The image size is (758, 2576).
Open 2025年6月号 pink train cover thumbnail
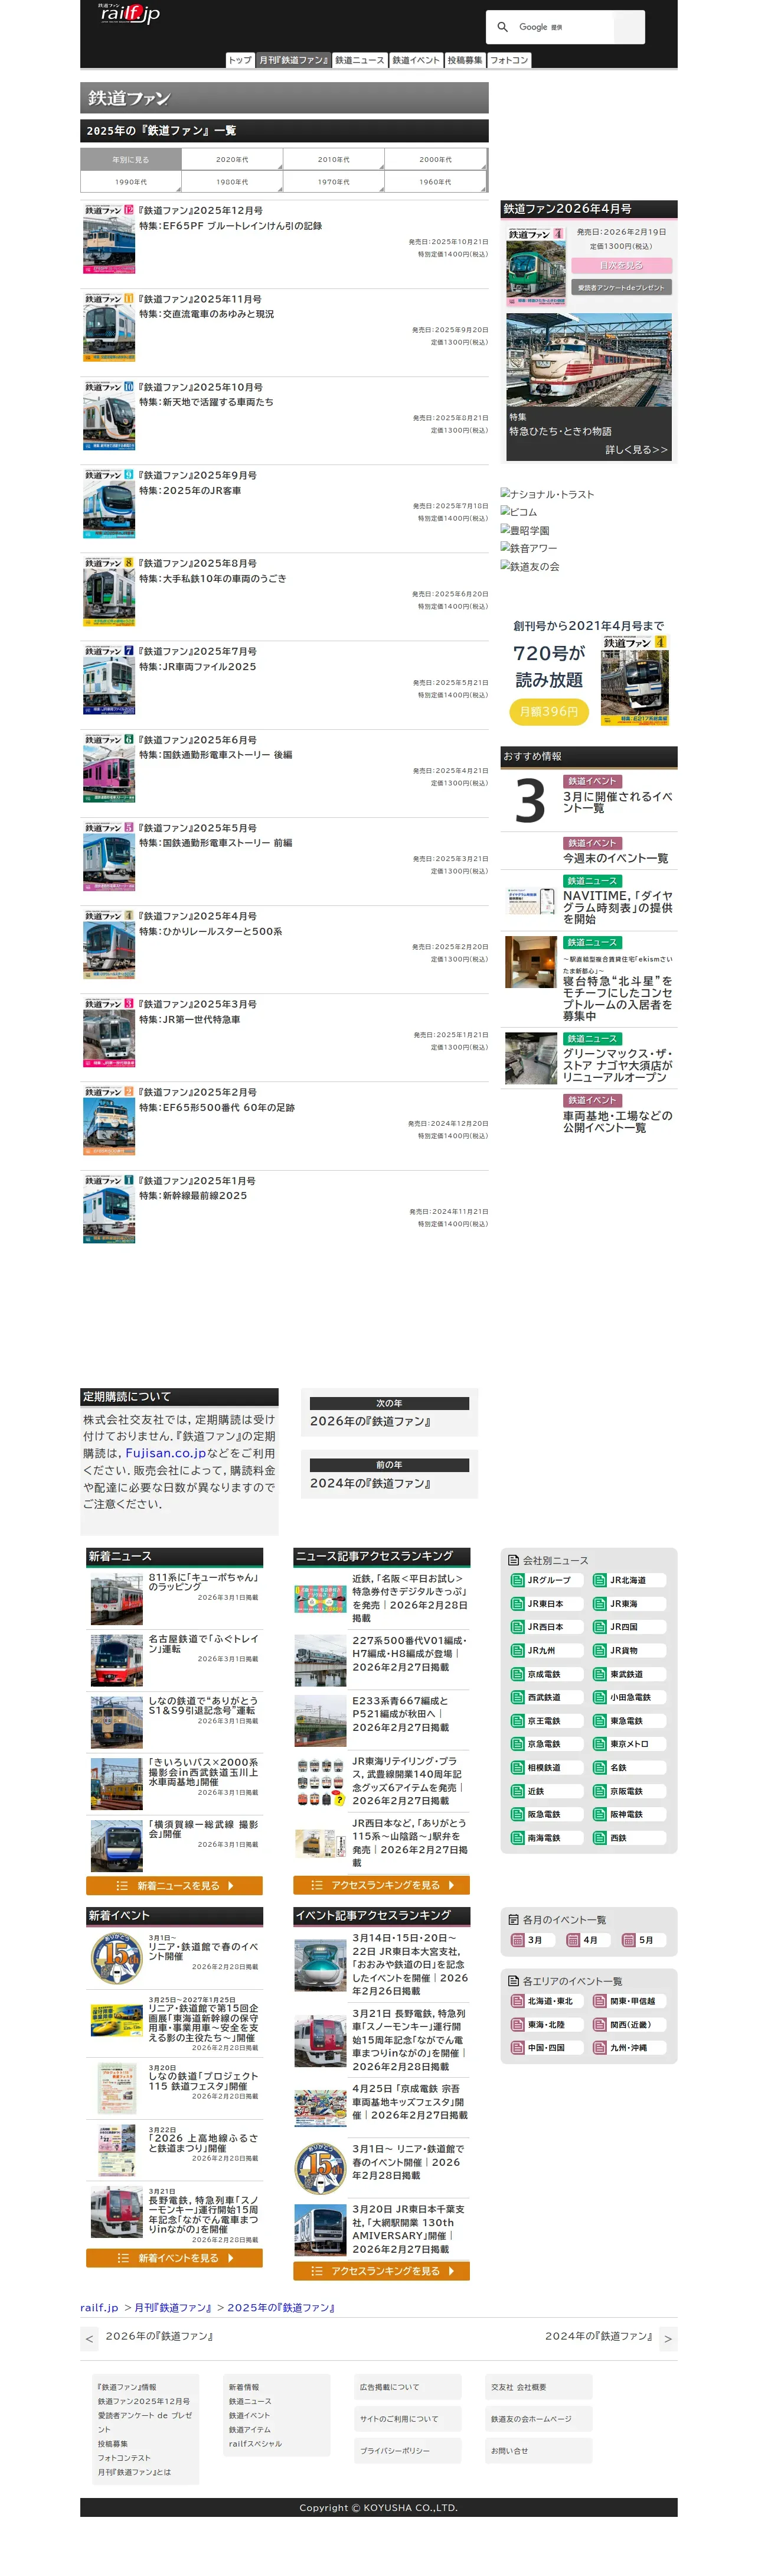[109, 768]
